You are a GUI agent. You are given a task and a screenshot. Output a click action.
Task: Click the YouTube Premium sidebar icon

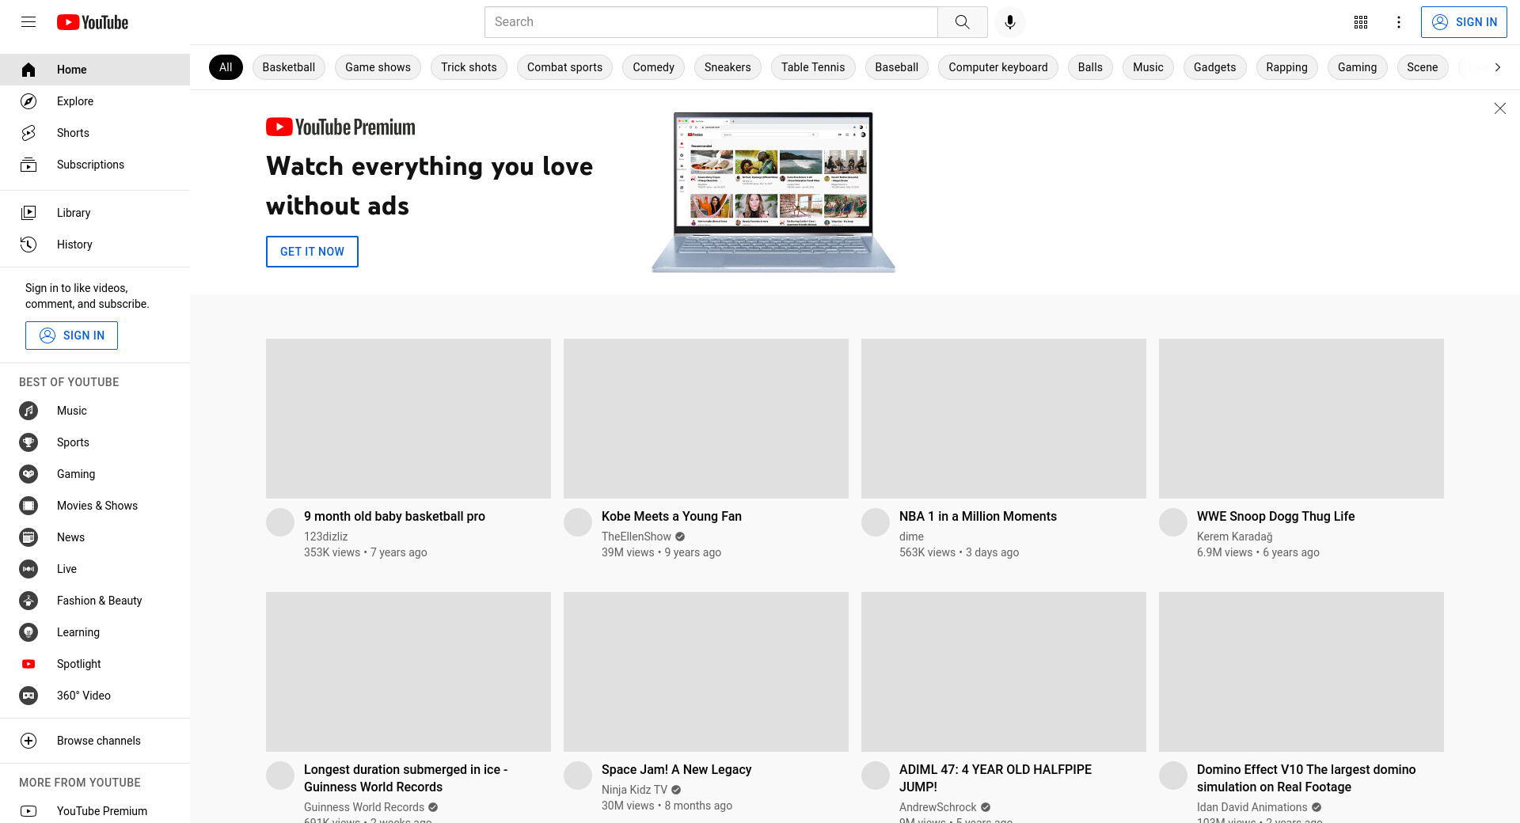click(x=28, y=811)
